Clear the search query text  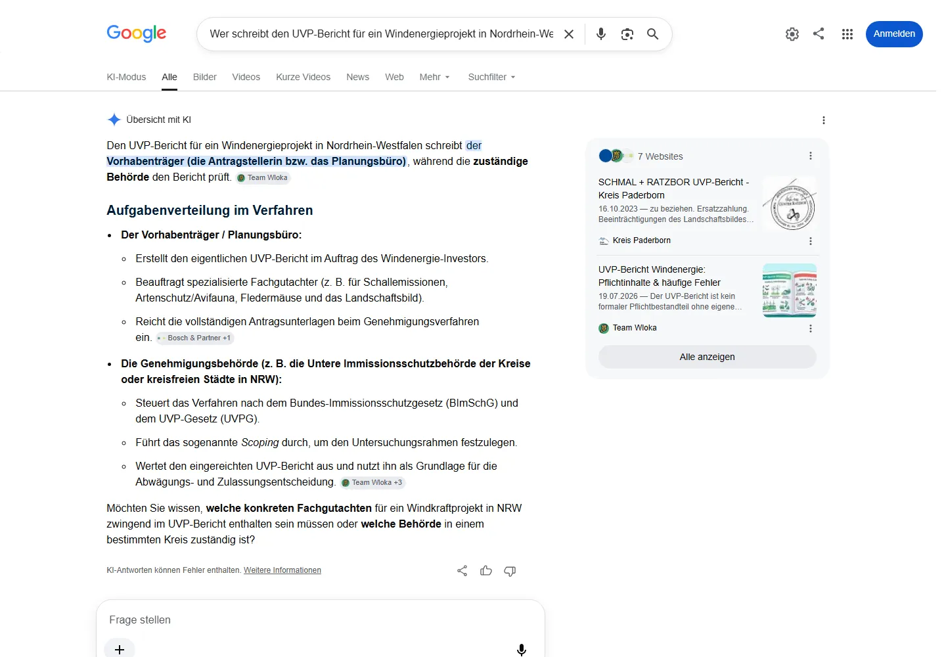point(569,34)
